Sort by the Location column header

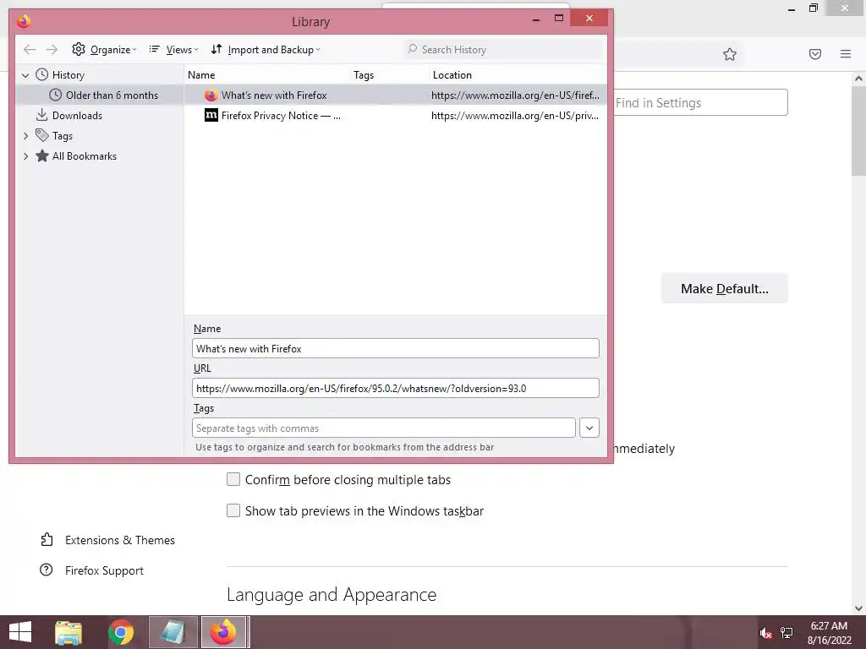coord(518,75)
